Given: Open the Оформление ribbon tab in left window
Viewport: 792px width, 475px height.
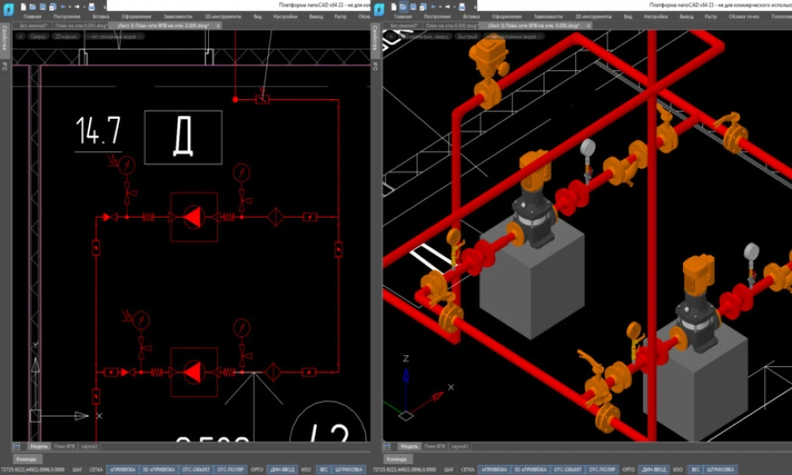Looking at the screenshot, I should tap(135, 16).
